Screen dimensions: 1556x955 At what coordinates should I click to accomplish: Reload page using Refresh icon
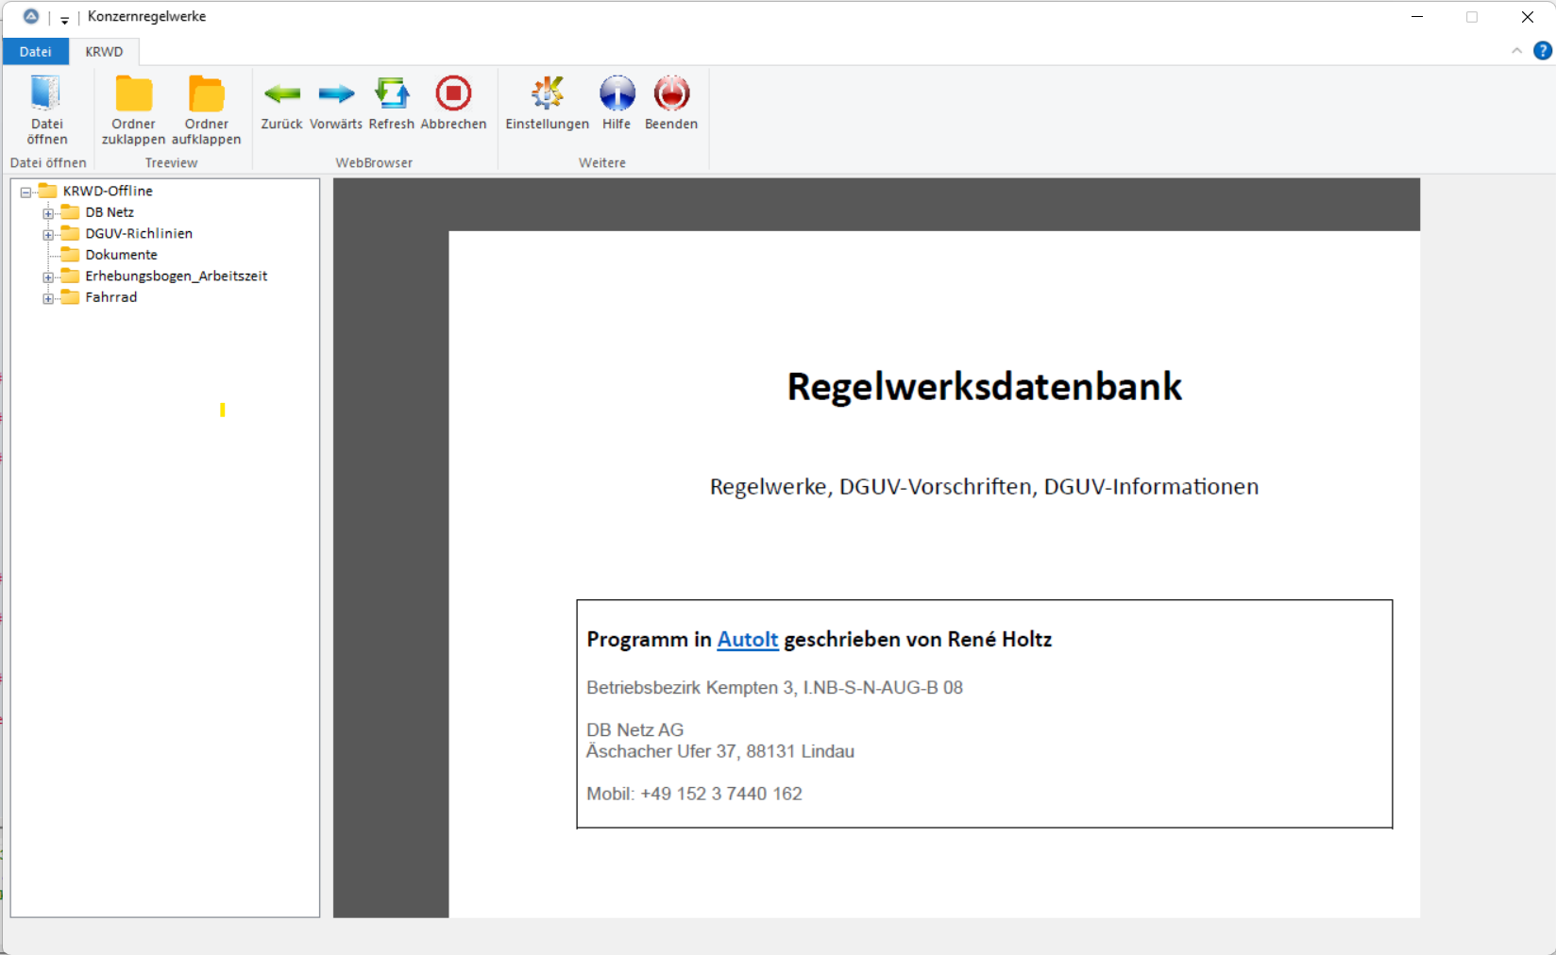click(x=391, y=93)
